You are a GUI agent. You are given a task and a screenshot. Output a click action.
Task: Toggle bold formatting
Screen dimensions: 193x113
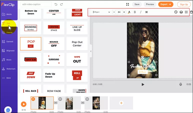135,12
